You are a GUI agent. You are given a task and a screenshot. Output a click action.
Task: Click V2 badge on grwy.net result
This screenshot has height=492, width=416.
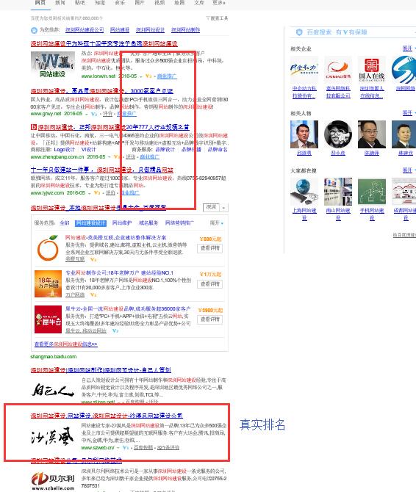pyautogui.click(x=94, y=114)
